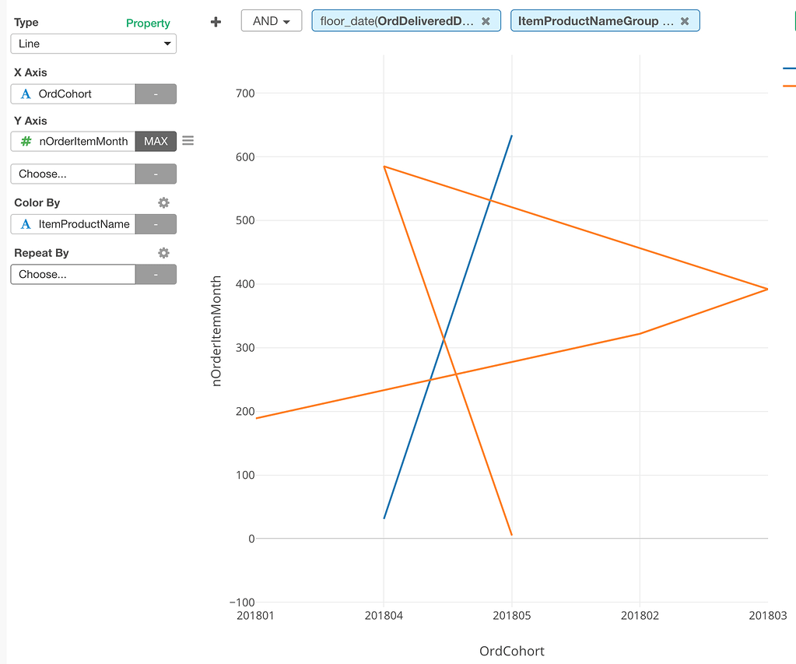Image resolution: width=796 pixels, height=664 pixels.
Task: Remove the floor_date(OrdDeliveredD… filter
Action: pos(486,21)
